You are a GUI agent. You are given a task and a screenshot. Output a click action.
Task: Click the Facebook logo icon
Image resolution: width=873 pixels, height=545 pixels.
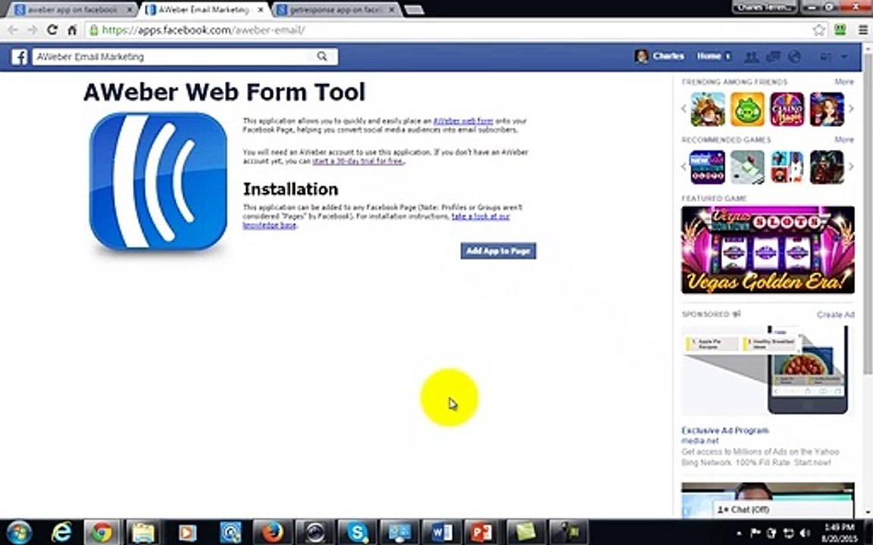click(x=20, y=57)
